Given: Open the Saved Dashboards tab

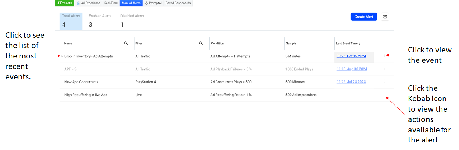Looking at the screenshot, I should [x=178, y=3].
